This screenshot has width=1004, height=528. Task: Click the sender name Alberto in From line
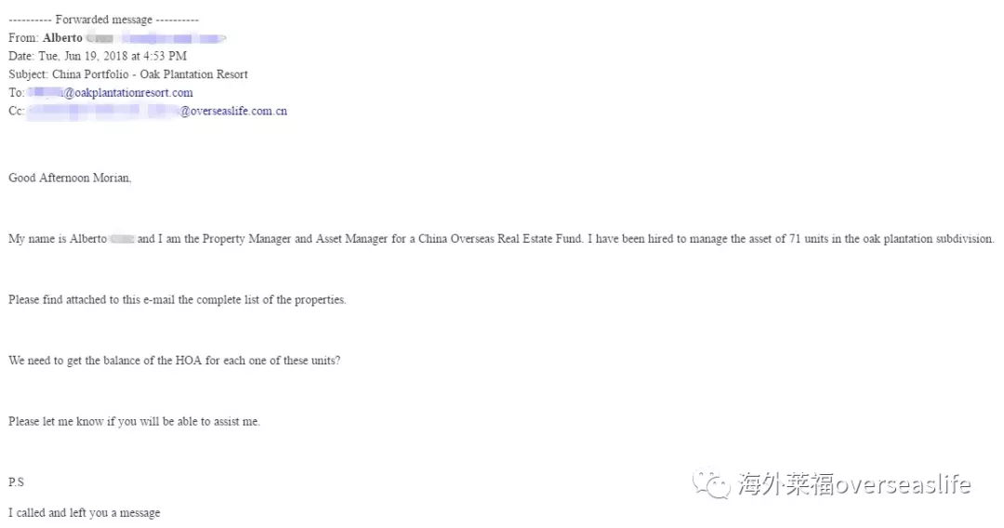coord(63,38)
